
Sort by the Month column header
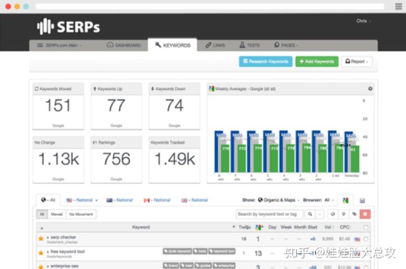[300, 227]
